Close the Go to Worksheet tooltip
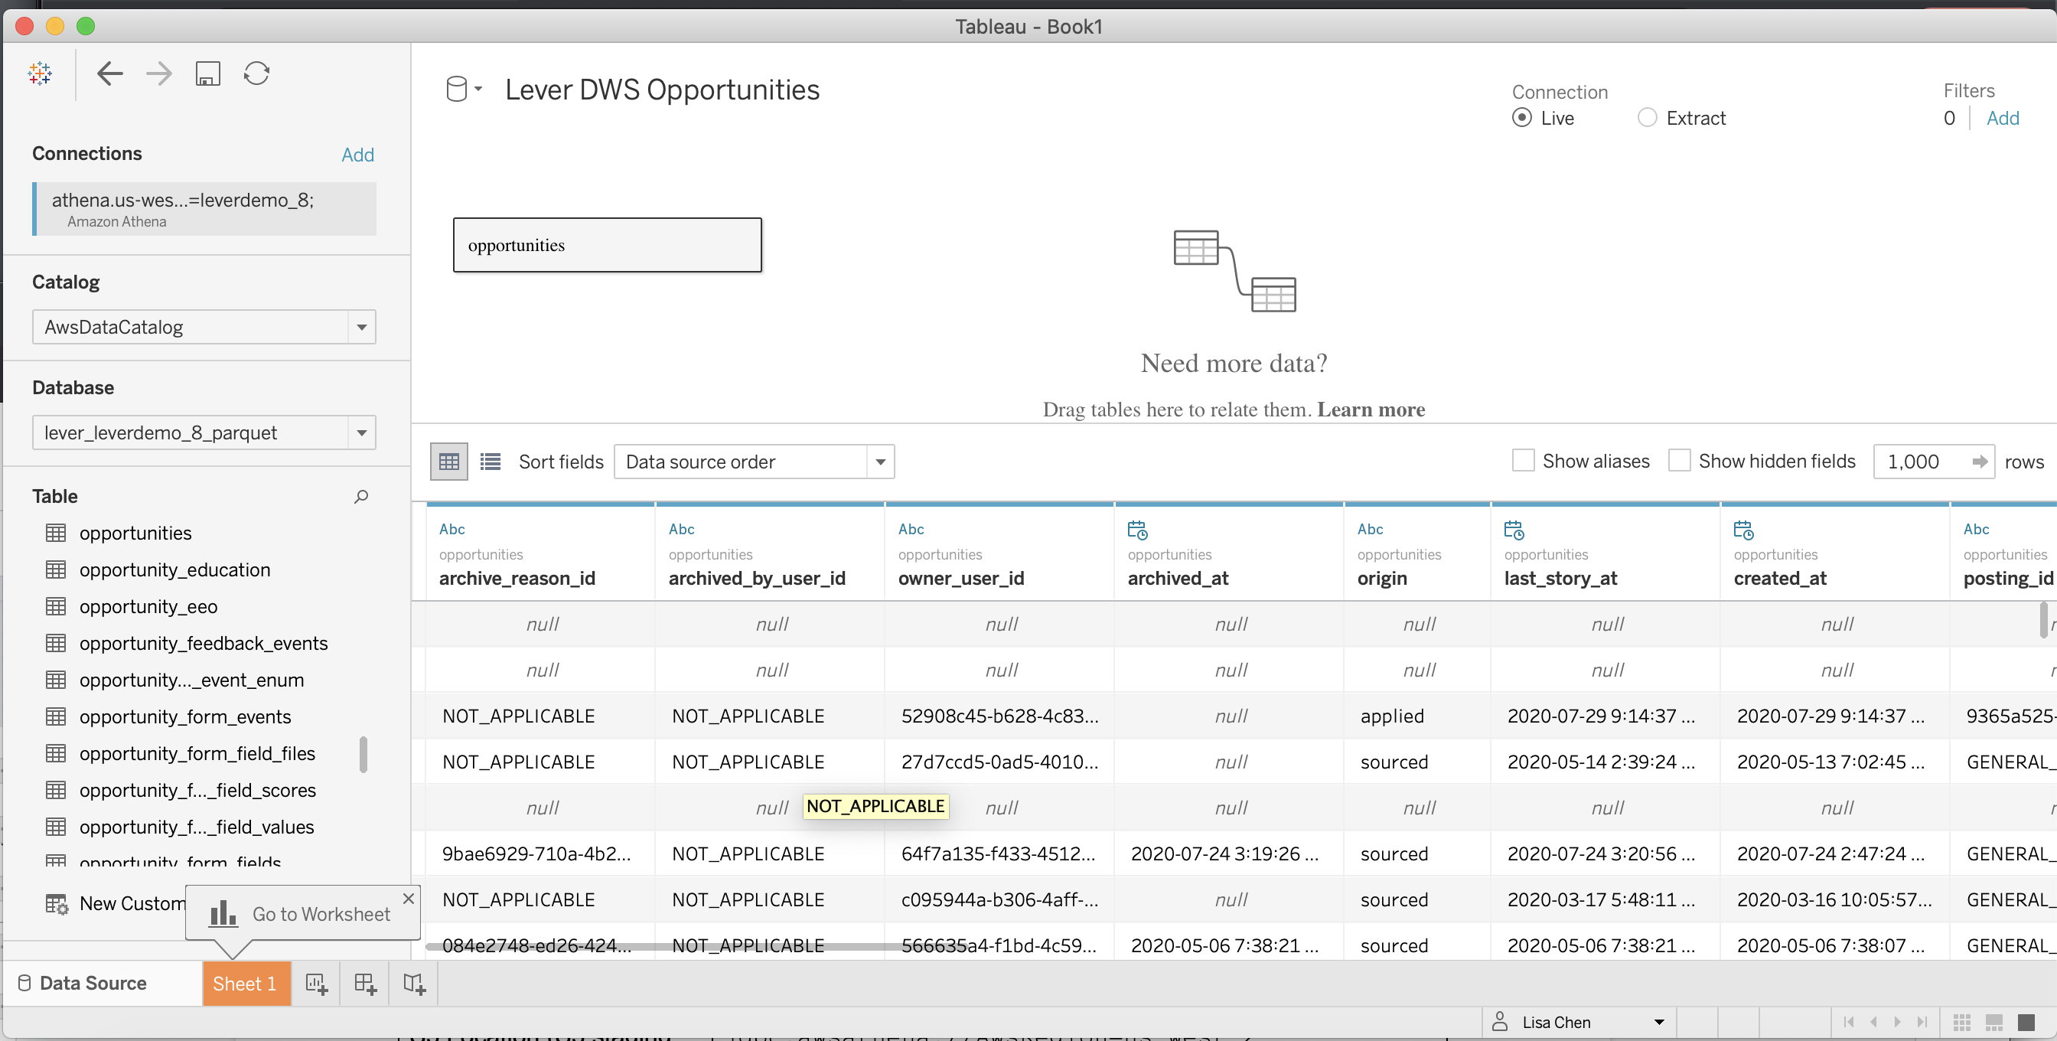The image size is (2057, 1041). (408, 898)
